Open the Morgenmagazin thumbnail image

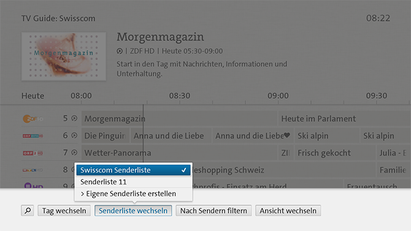point(64,56)
